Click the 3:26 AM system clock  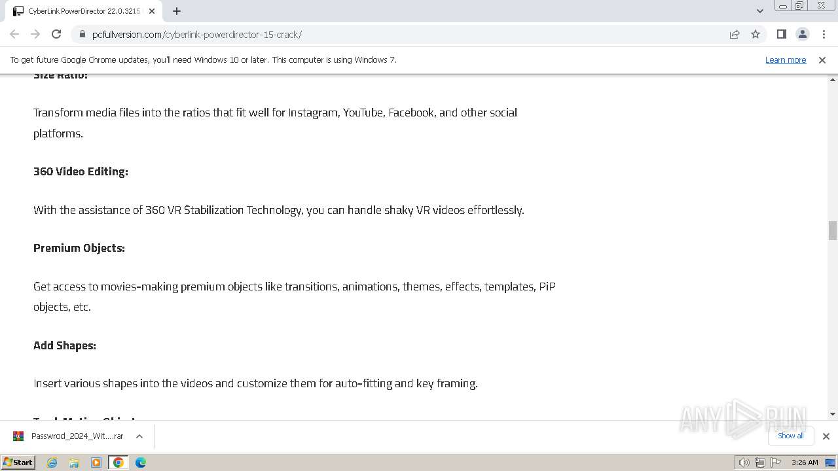(805, 462)
